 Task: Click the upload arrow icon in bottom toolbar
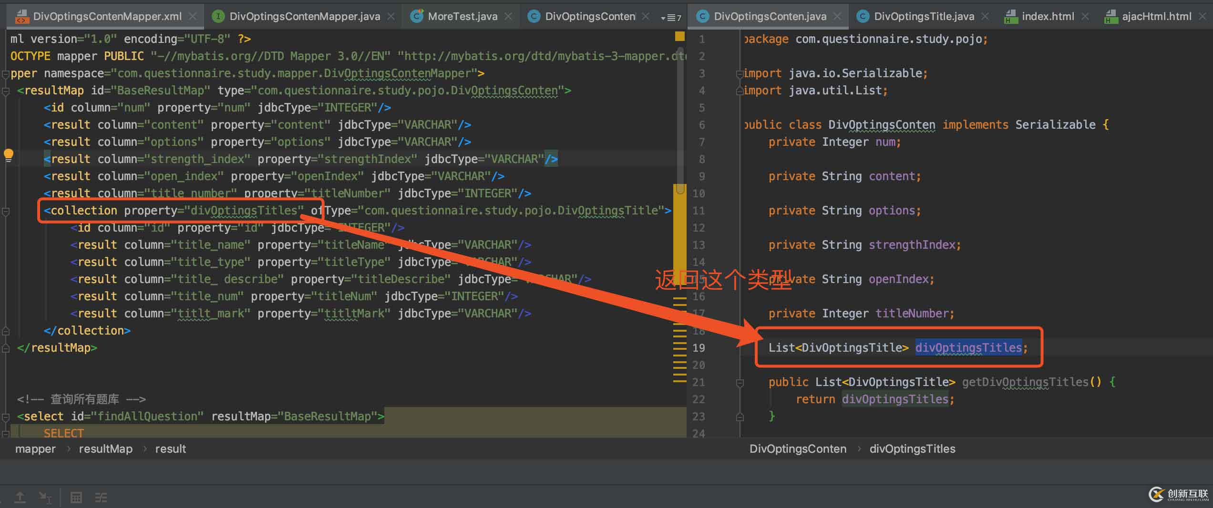pos(20,498)
